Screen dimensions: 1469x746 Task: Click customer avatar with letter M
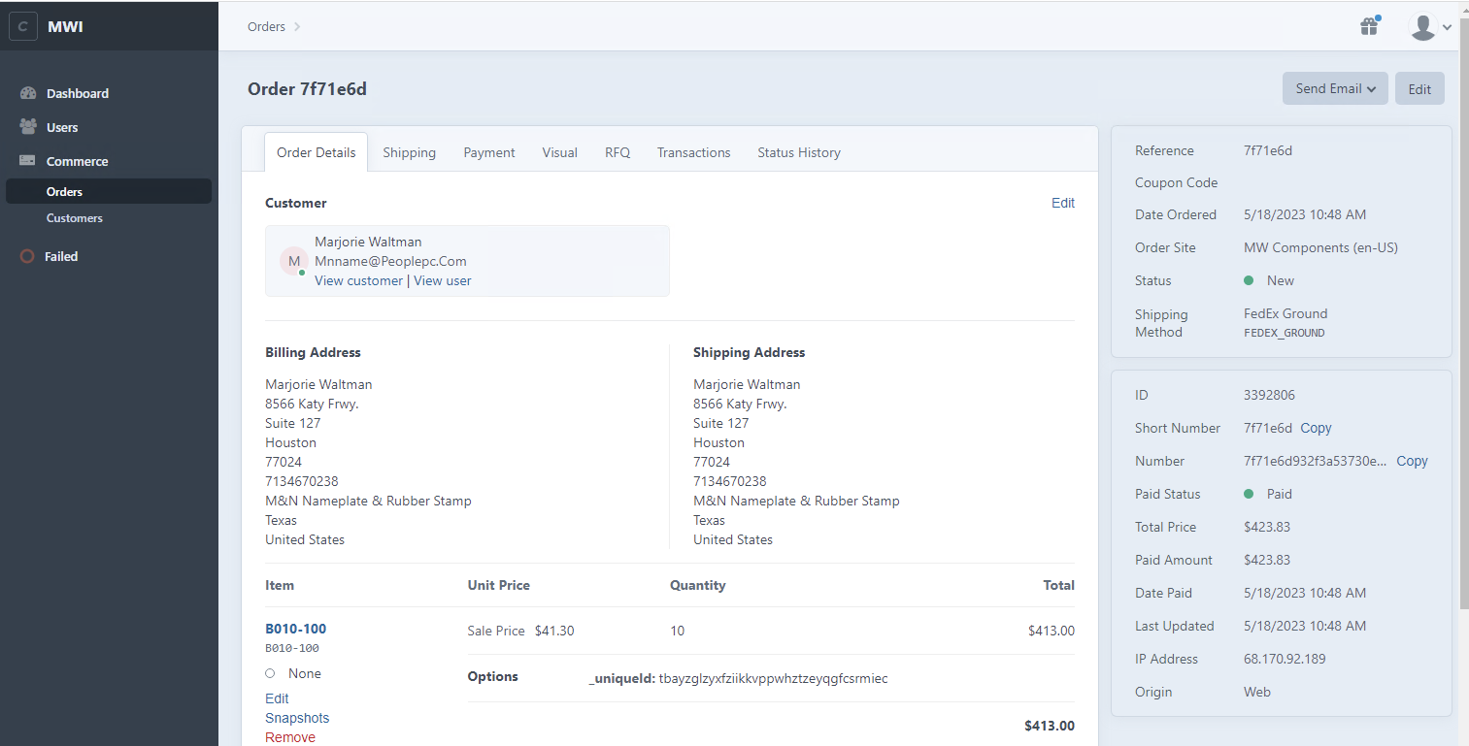(294, 261)
